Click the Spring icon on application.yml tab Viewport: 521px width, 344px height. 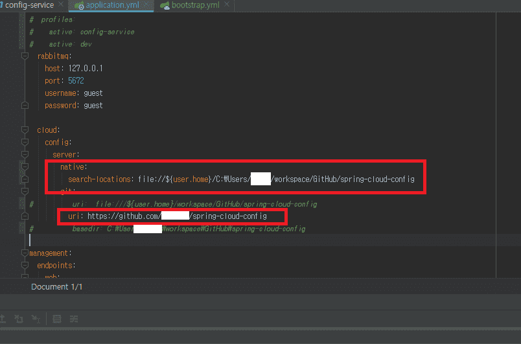(79, 5)
